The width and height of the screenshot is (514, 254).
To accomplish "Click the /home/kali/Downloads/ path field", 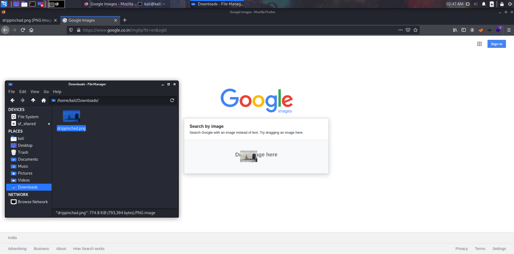I will [x=112, y=100].
